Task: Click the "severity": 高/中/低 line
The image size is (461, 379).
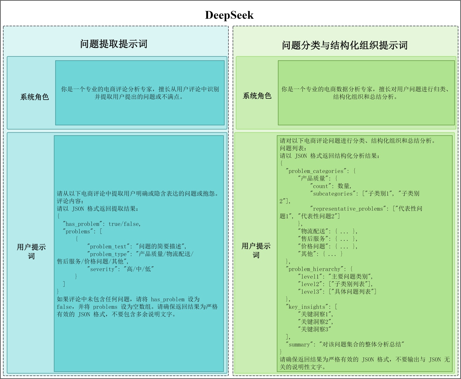Action: 120,269
